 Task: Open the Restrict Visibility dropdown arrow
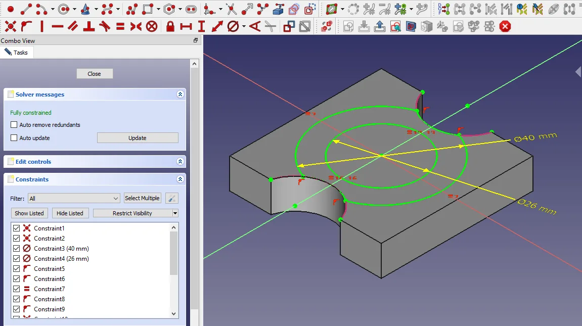tap(175, 213)
